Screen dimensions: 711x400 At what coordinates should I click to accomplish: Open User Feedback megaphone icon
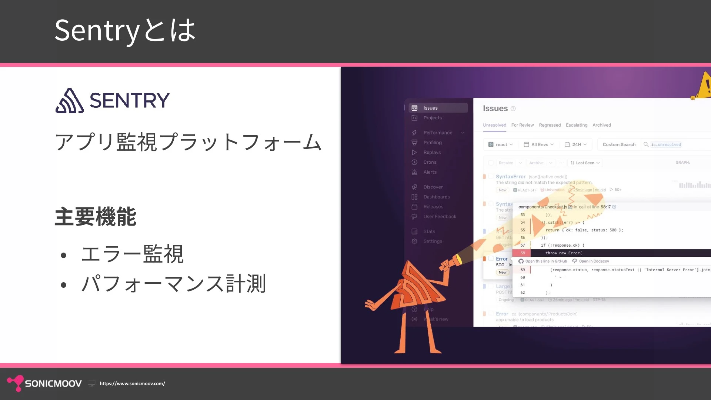[414, 217]
